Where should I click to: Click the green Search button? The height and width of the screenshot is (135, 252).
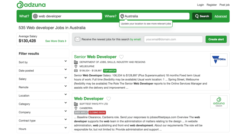(x=202, y=16)
